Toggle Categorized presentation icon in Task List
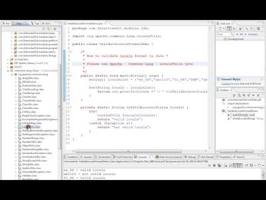 [229, 29]
